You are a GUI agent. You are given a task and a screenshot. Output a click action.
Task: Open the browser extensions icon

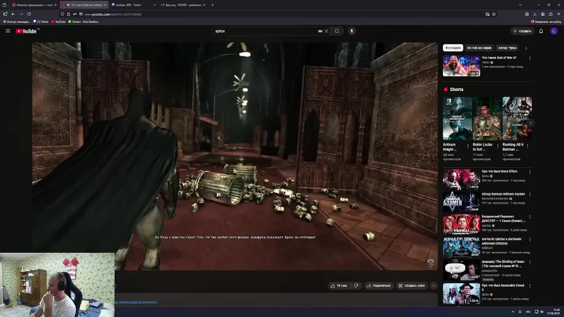click(551, 14)
